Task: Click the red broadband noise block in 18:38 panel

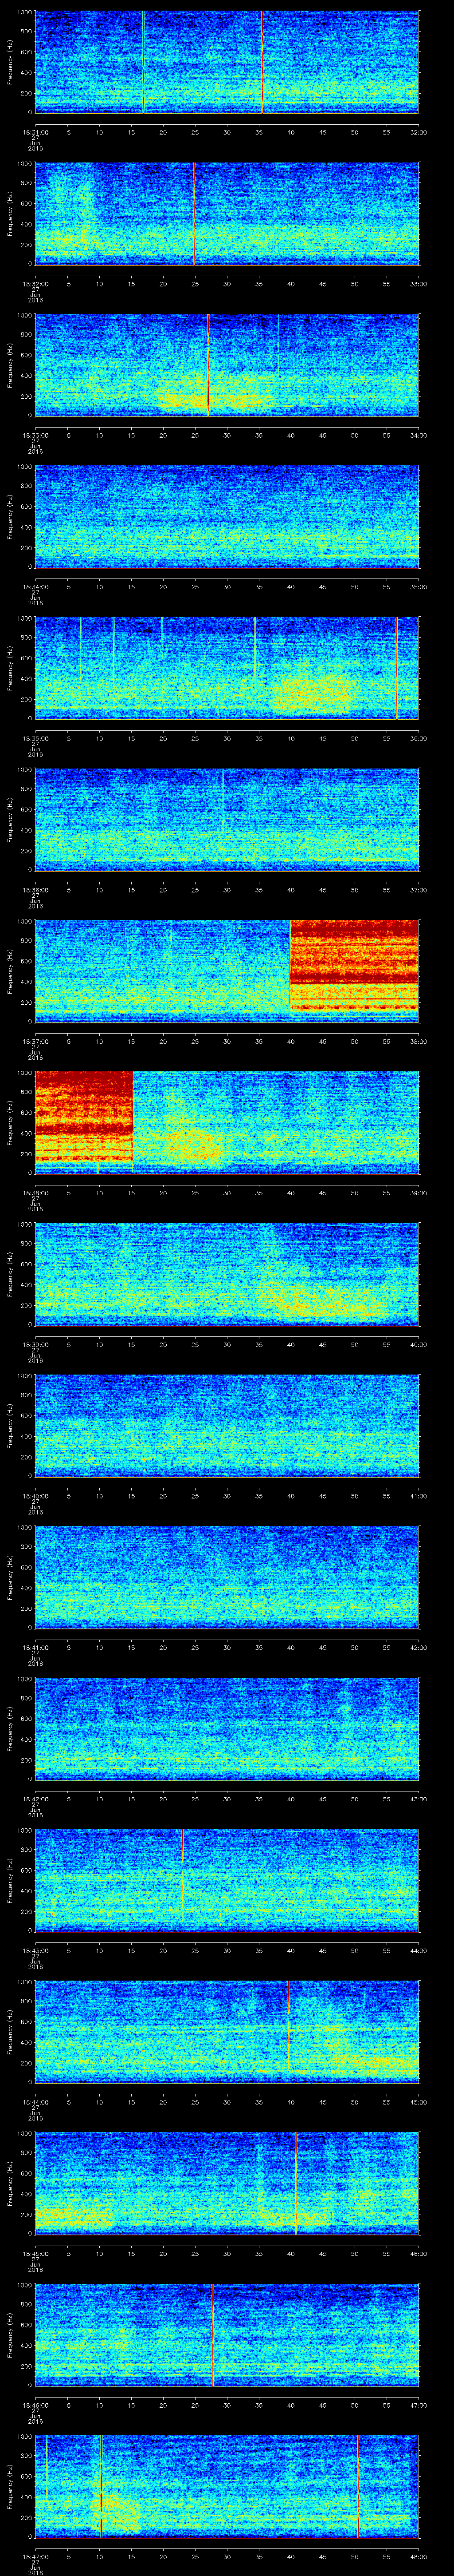Action: click(84, 1117)
